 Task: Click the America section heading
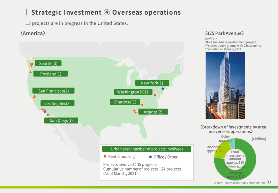[x=33, y=33]
